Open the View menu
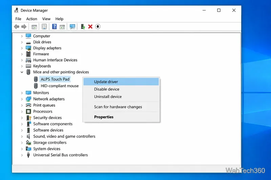This screenshot has width=271, height=180. pos(46,19)
